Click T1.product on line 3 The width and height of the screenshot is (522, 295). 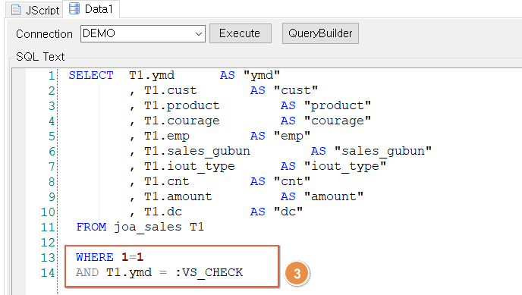(182, 105)
